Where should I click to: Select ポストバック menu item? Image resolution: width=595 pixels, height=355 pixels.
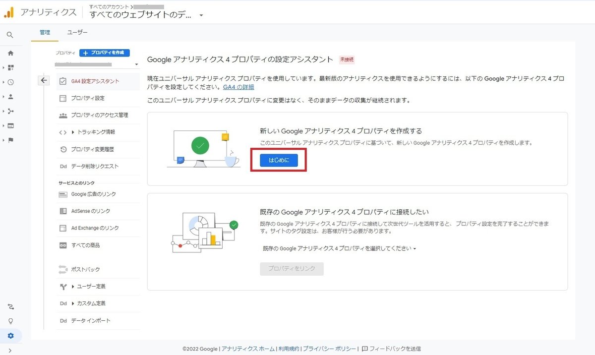tap(97, 269)
